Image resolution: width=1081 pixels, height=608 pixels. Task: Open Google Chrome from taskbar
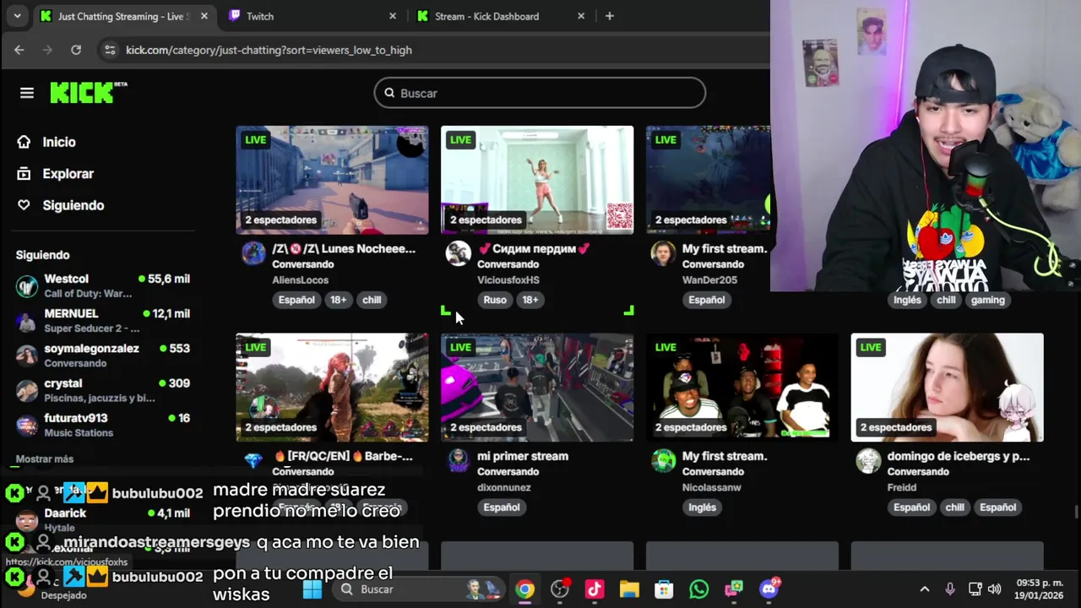tap(525, 589)
